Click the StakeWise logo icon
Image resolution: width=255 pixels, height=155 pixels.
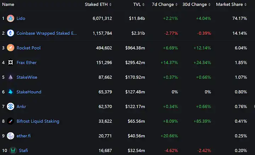pyautogui.click(x=11, y=77)
